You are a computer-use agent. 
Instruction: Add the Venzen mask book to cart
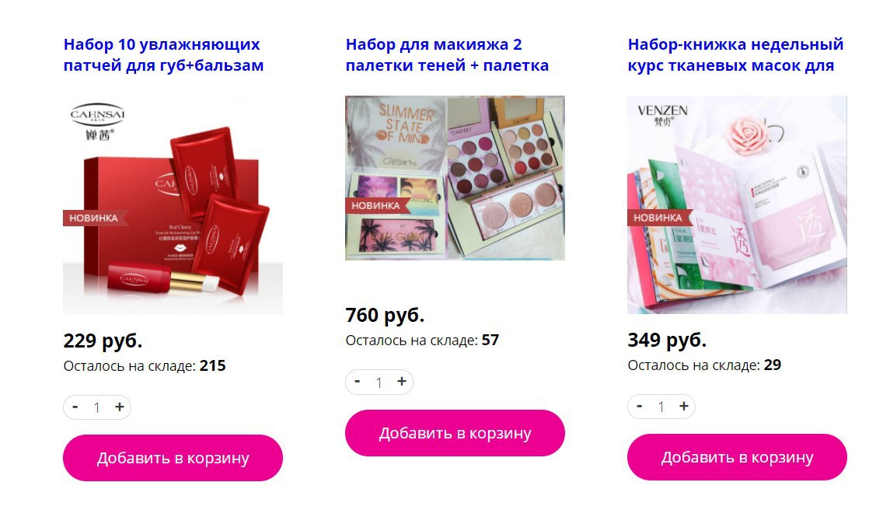click(x=737, y=457)
